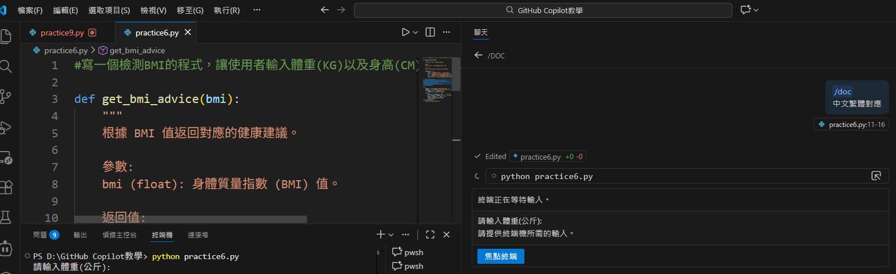Click the back arrow beside /DOC
This screenshot has width=896, height=274.
pos(479,55)
